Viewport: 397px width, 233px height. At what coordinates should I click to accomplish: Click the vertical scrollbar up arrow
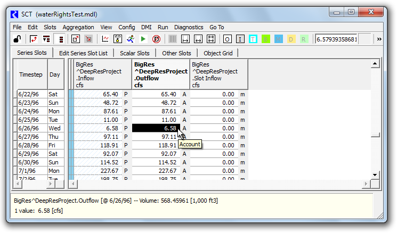pyautogui.click(x=375, y=63)
